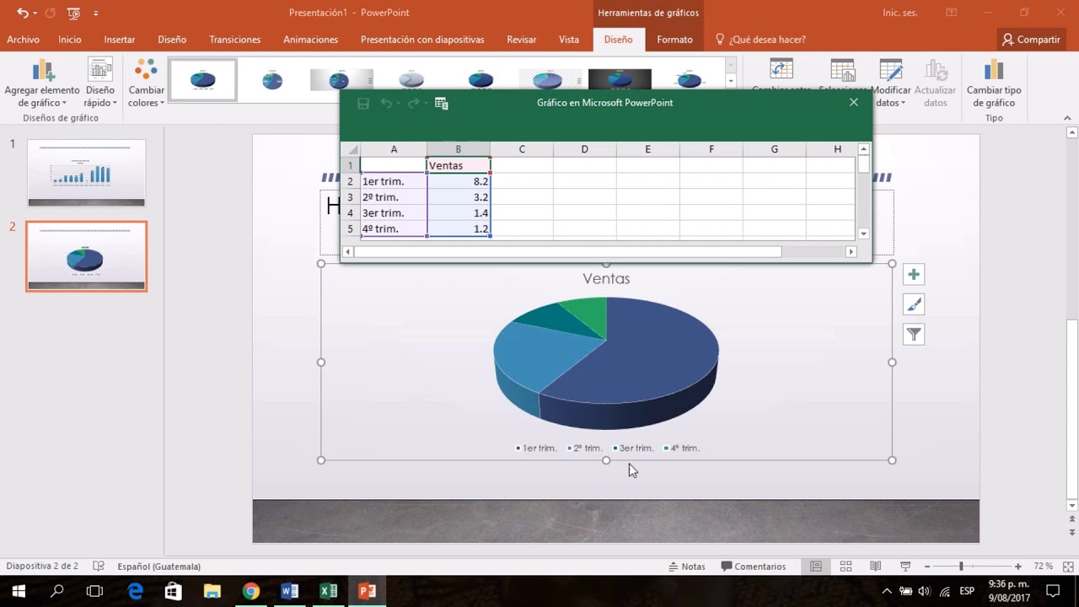Open Agregar elemento de gráfico menu
The height and width of the screenshot is (607, 1079).
click(42, 84)
